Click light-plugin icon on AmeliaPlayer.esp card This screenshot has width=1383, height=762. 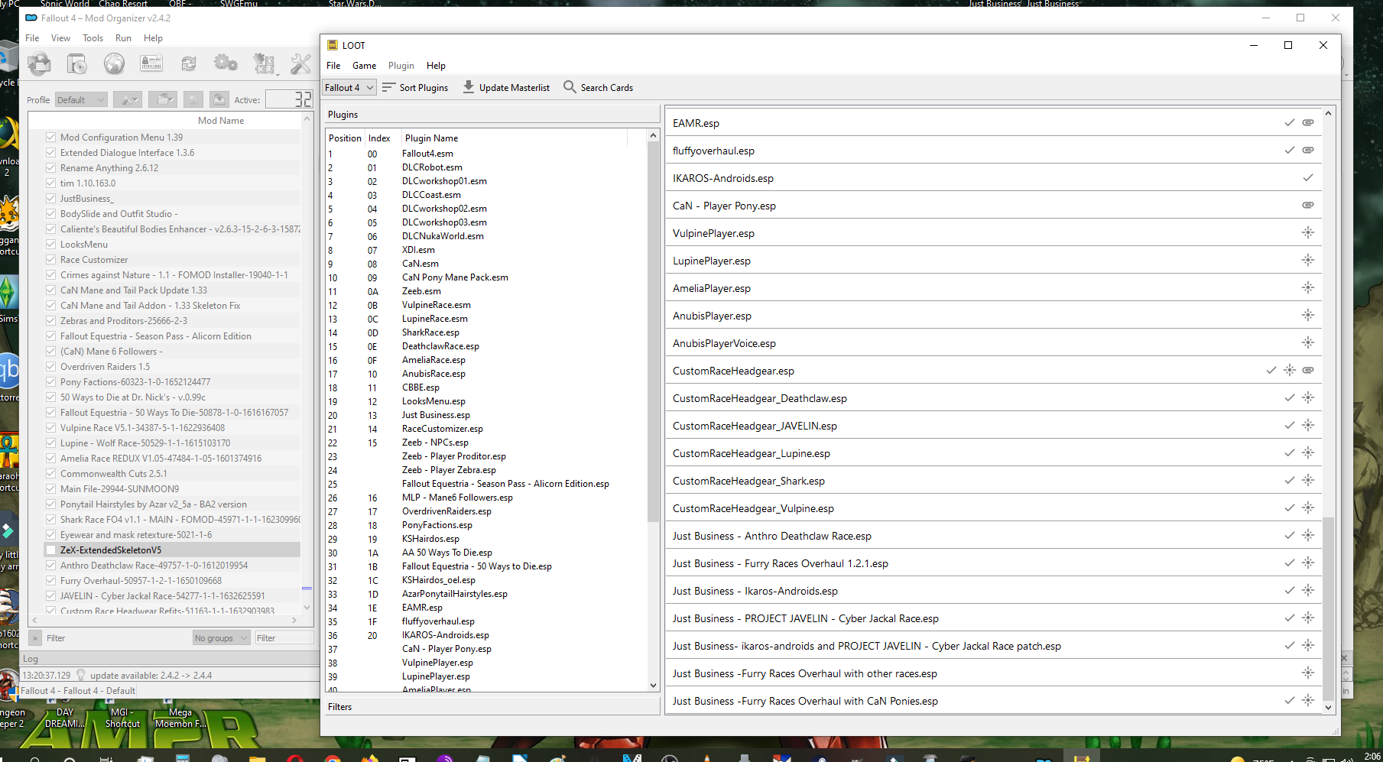[1308, 287]
